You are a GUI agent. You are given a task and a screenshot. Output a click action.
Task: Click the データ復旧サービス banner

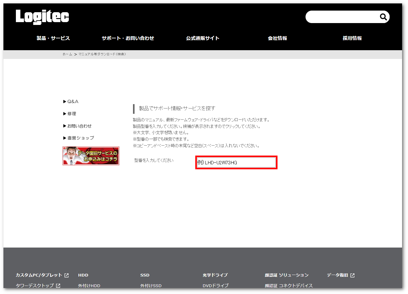point(91,156)
